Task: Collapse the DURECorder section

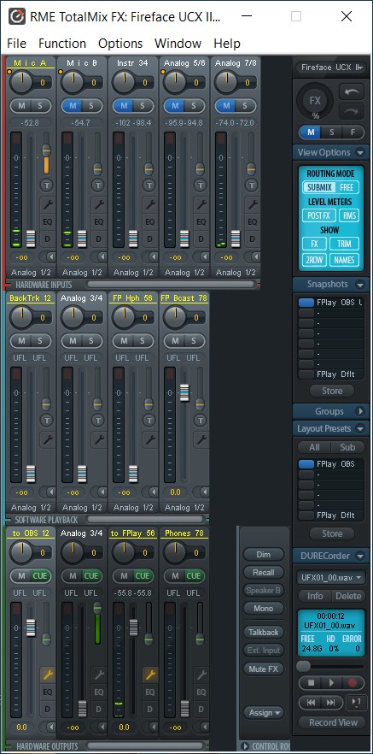Action: coord(360,556)
